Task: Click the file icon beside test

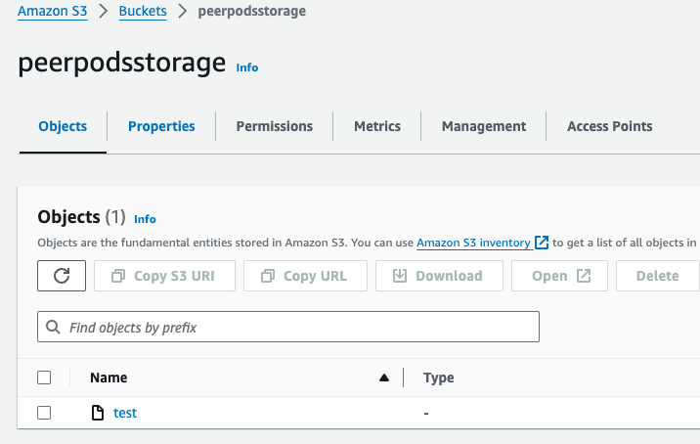Action: tap(97, 413)
